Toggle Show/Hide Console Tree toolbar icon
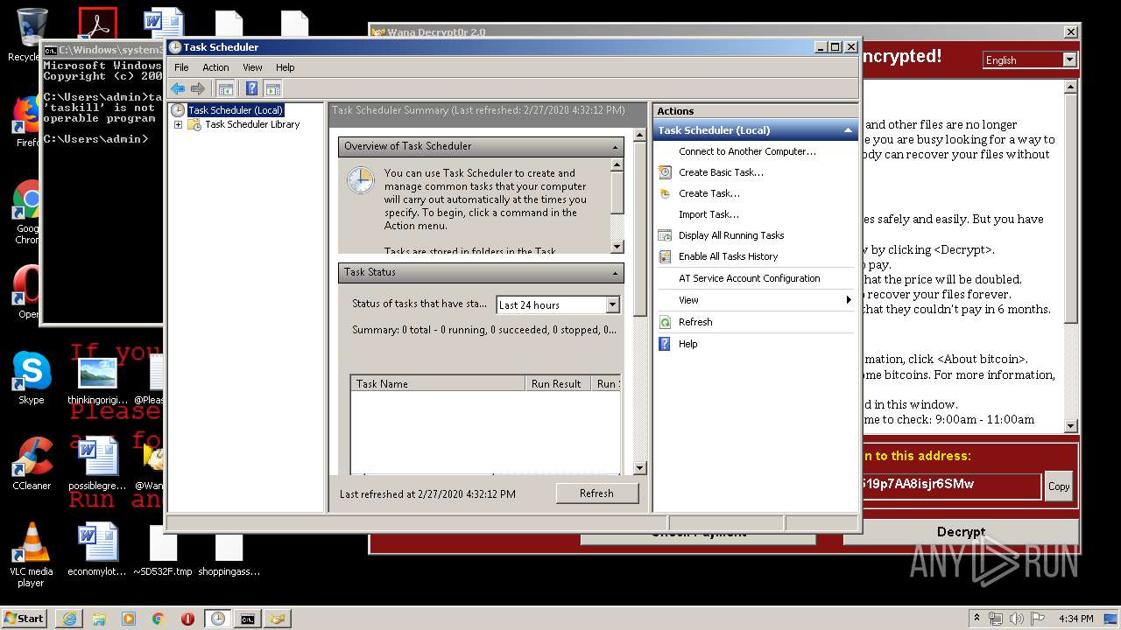The width and height of the screenshot is (1121, 630). [x=226, y=88]
